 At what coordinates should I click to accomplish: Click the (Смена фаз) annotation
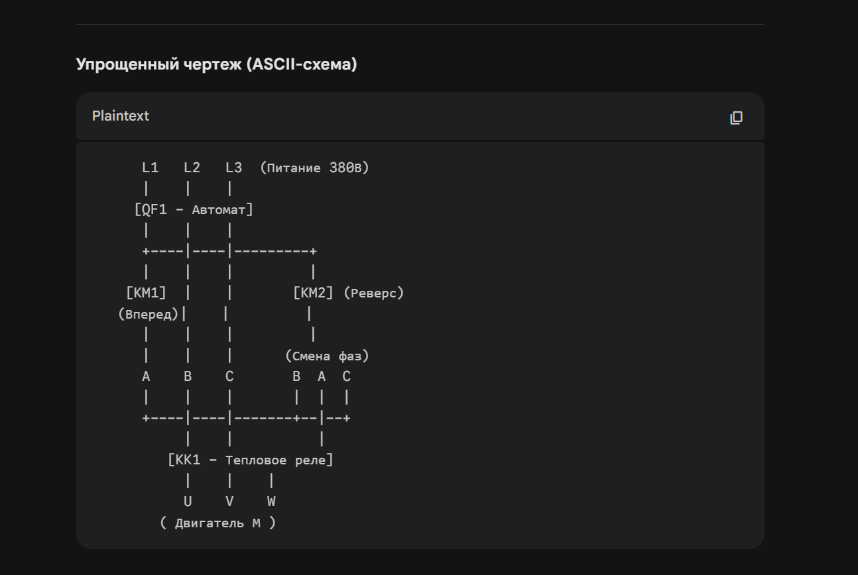pos(327,356)
